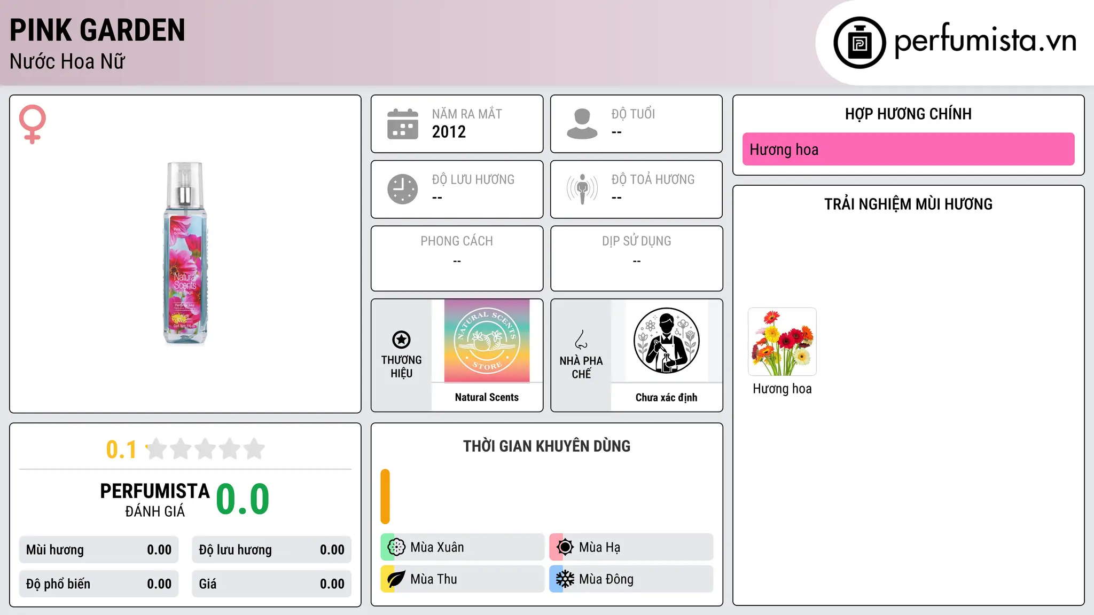The width and height of the screenshot is (1094, 615).
Task: Click the Chưa xác định perfumer label
Action: (666, 397)
